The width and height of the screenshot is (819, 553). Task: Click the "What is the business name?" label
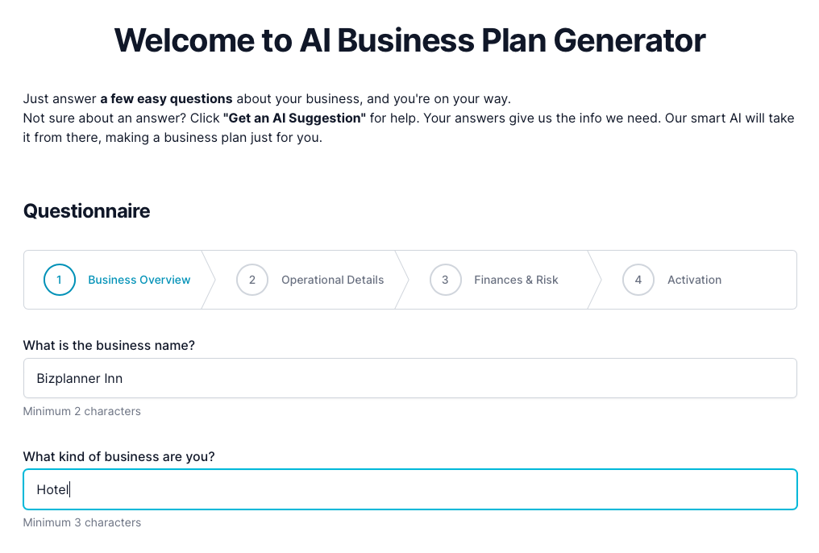[x=109, y=345]
